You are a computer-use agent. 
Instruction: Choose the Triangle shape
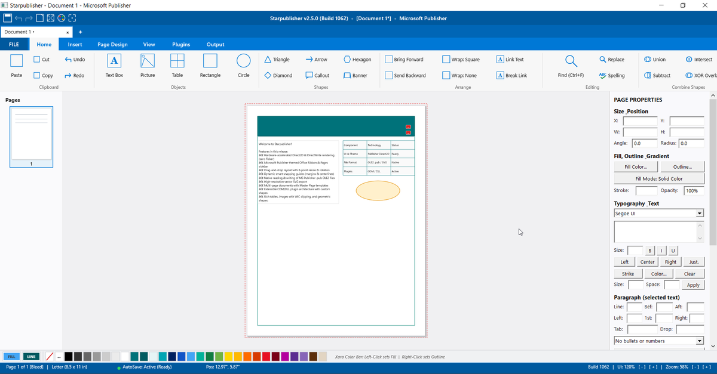click(x=277, y=60)
